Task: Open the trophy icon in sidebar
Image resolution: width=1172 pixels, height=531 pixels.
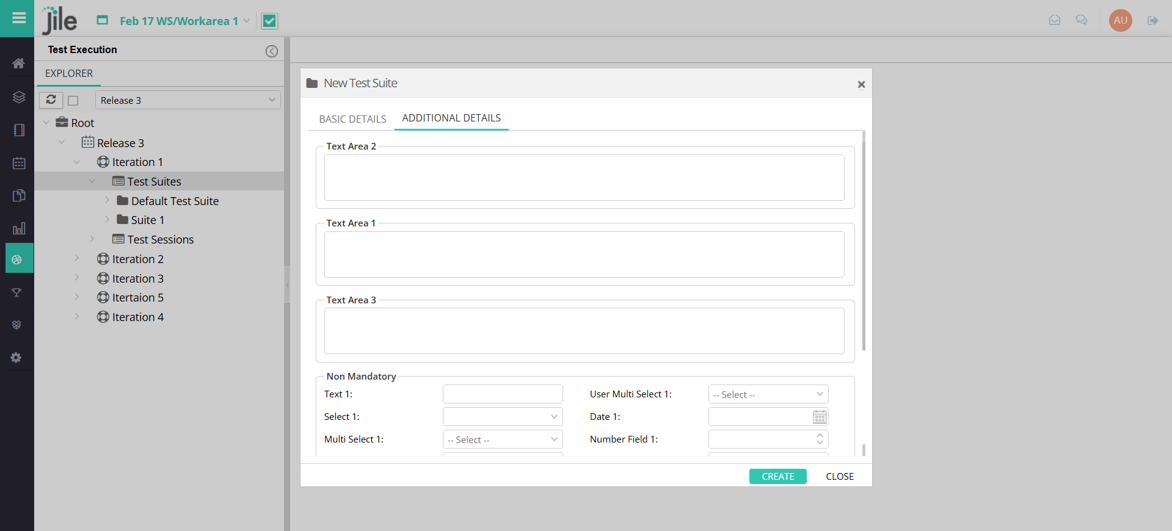Action: [17, 293]
